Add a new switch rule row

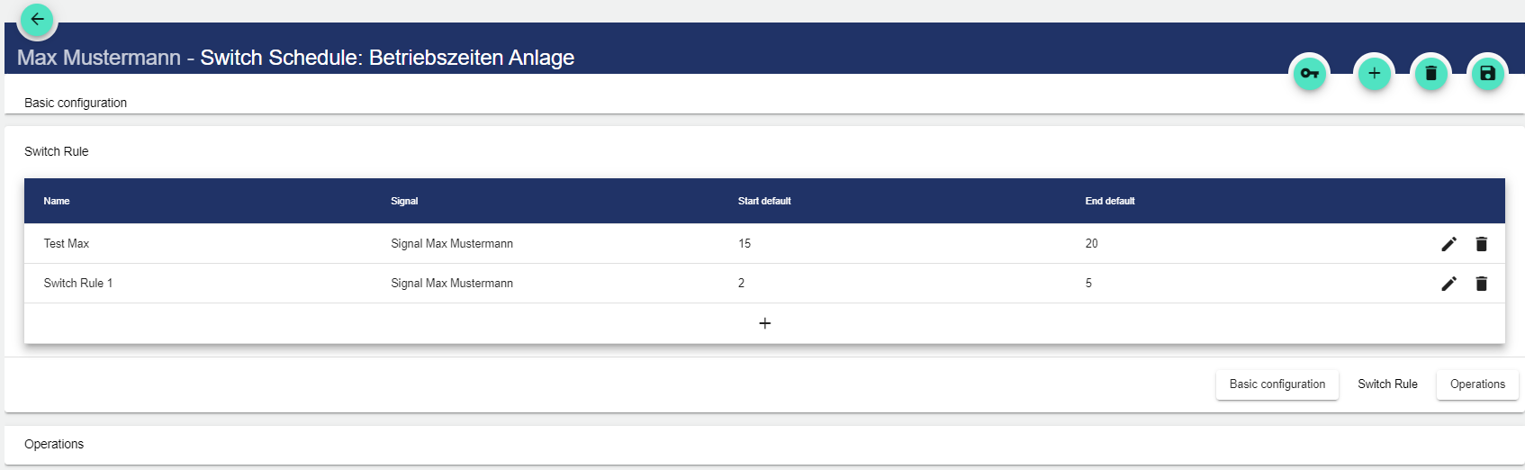[x=764, y=323]
